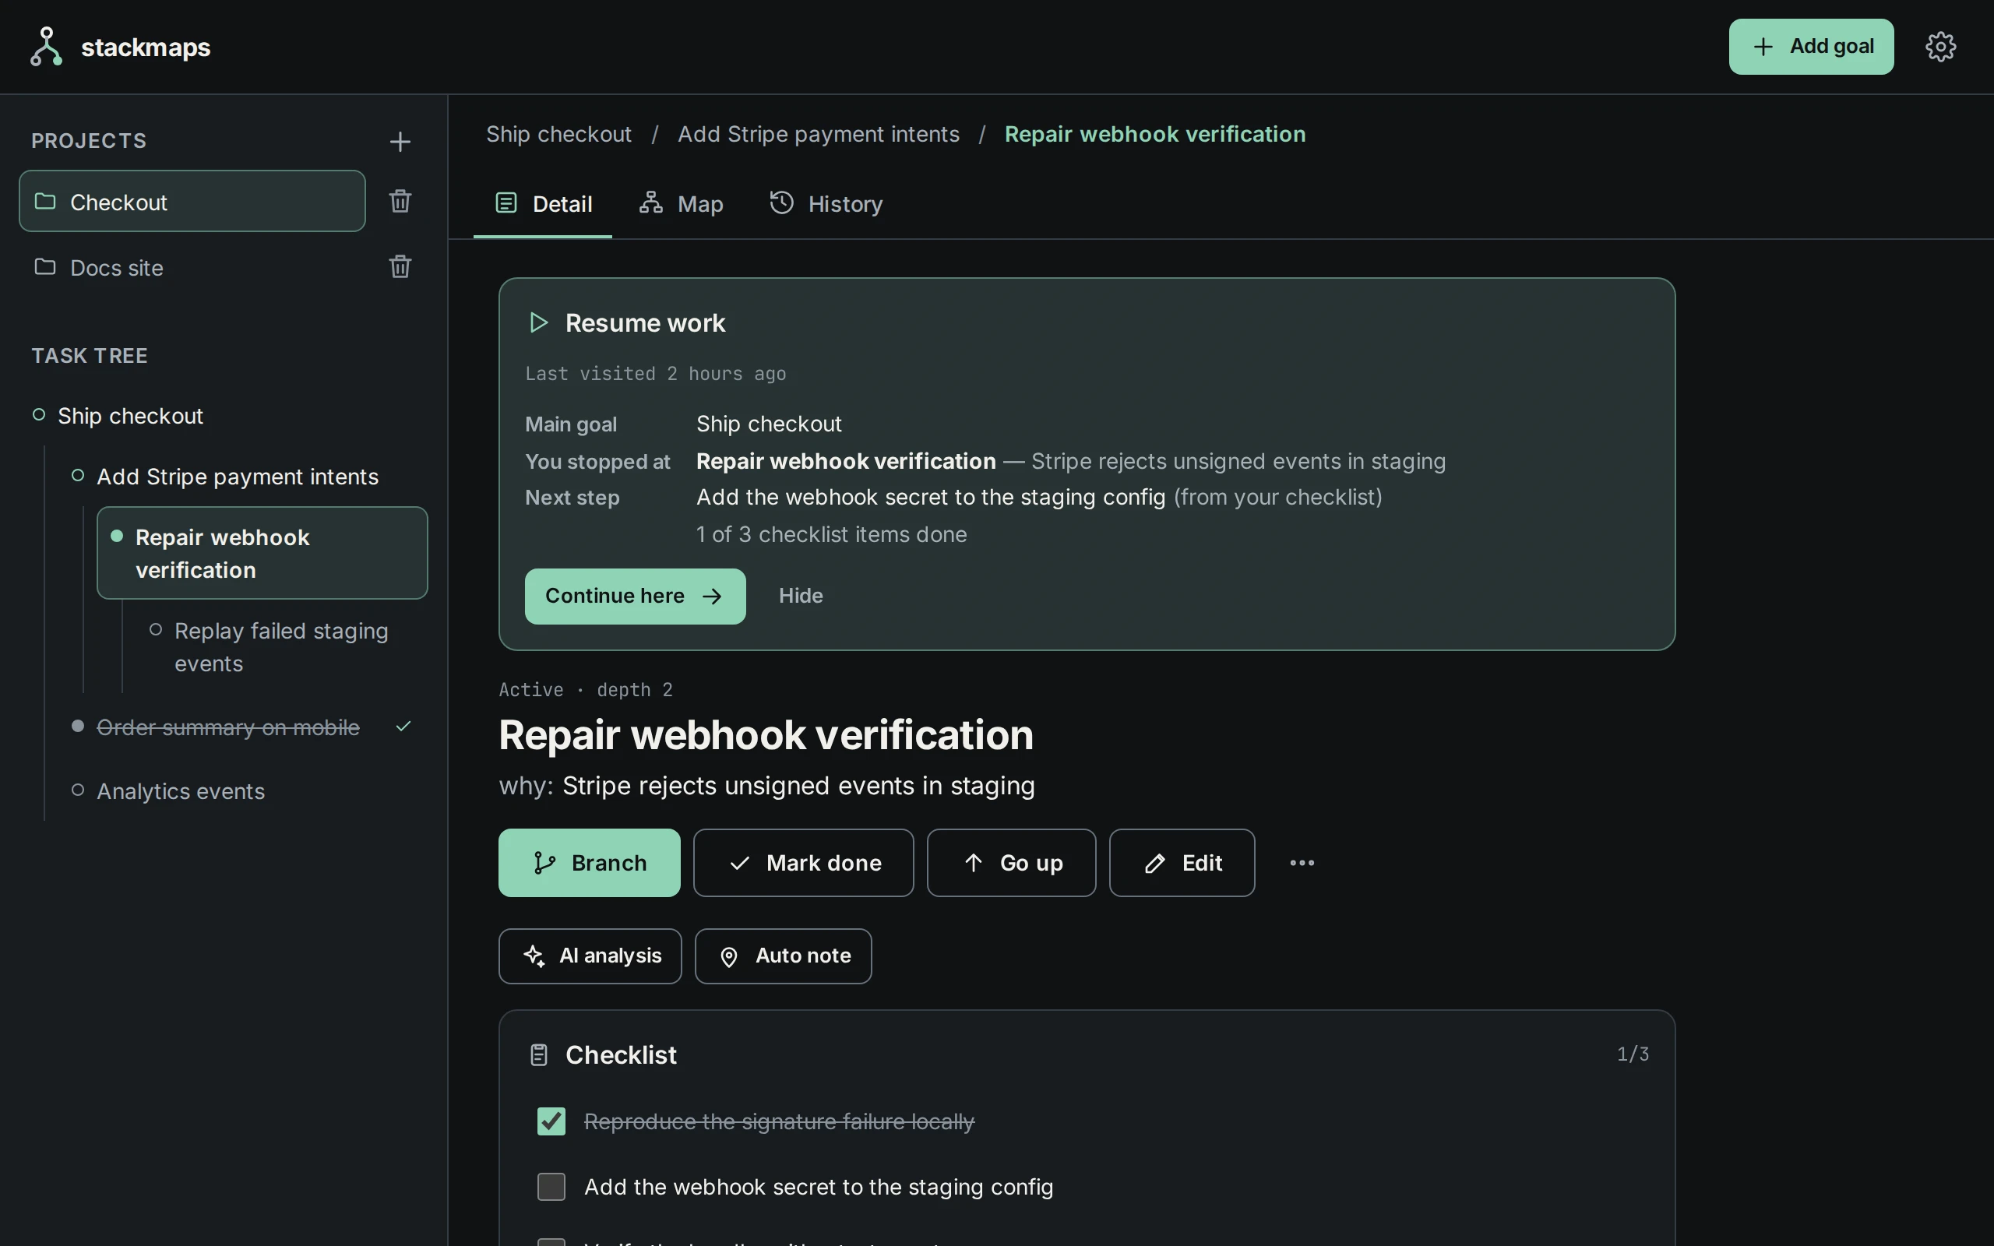Image resolution: width=1994 pixels, height=1246 pixels.
Task: Select Add Stripe payment intents in task tree
Action: (238, 477)
